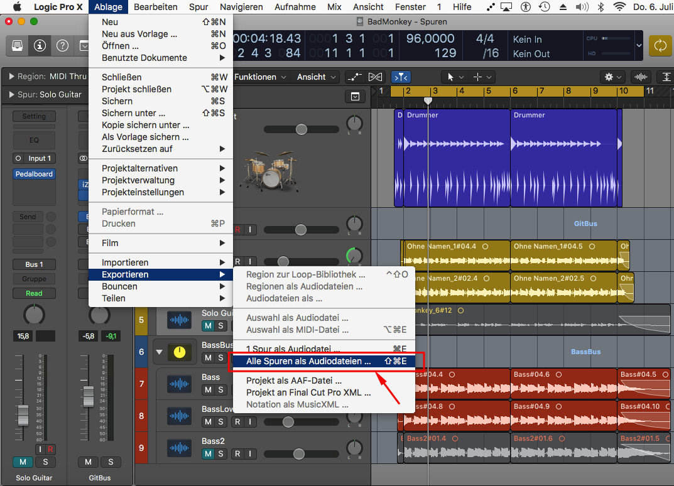Adjust the Bass2 track volume slider
674x486 pixels.
click(299, 454)
